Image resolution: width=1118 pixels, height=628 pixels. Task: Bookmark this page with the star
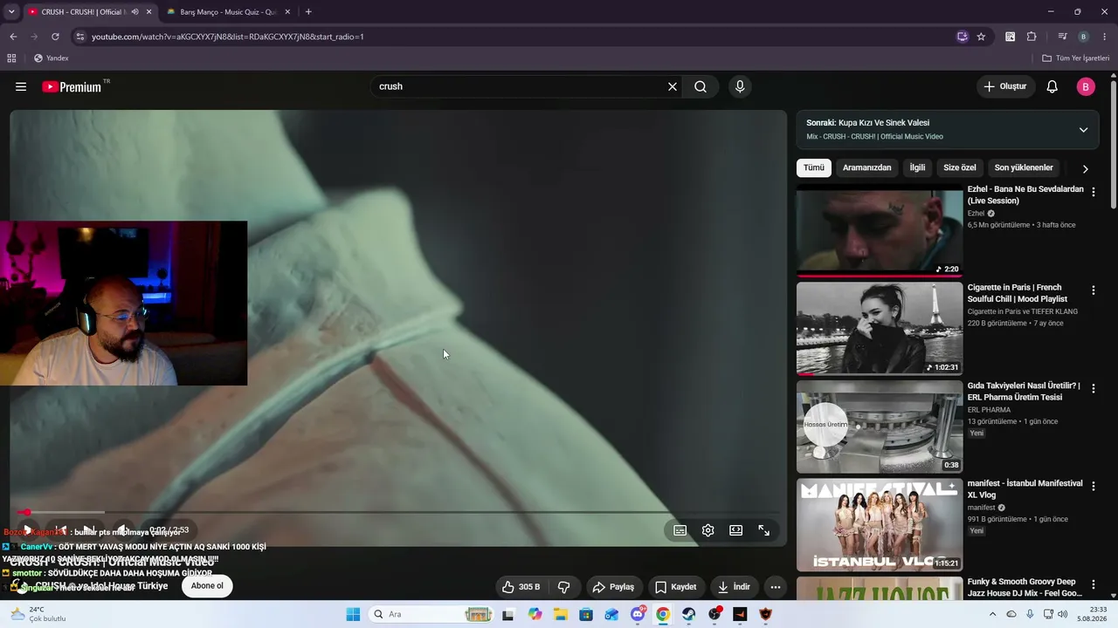point(981,37)
